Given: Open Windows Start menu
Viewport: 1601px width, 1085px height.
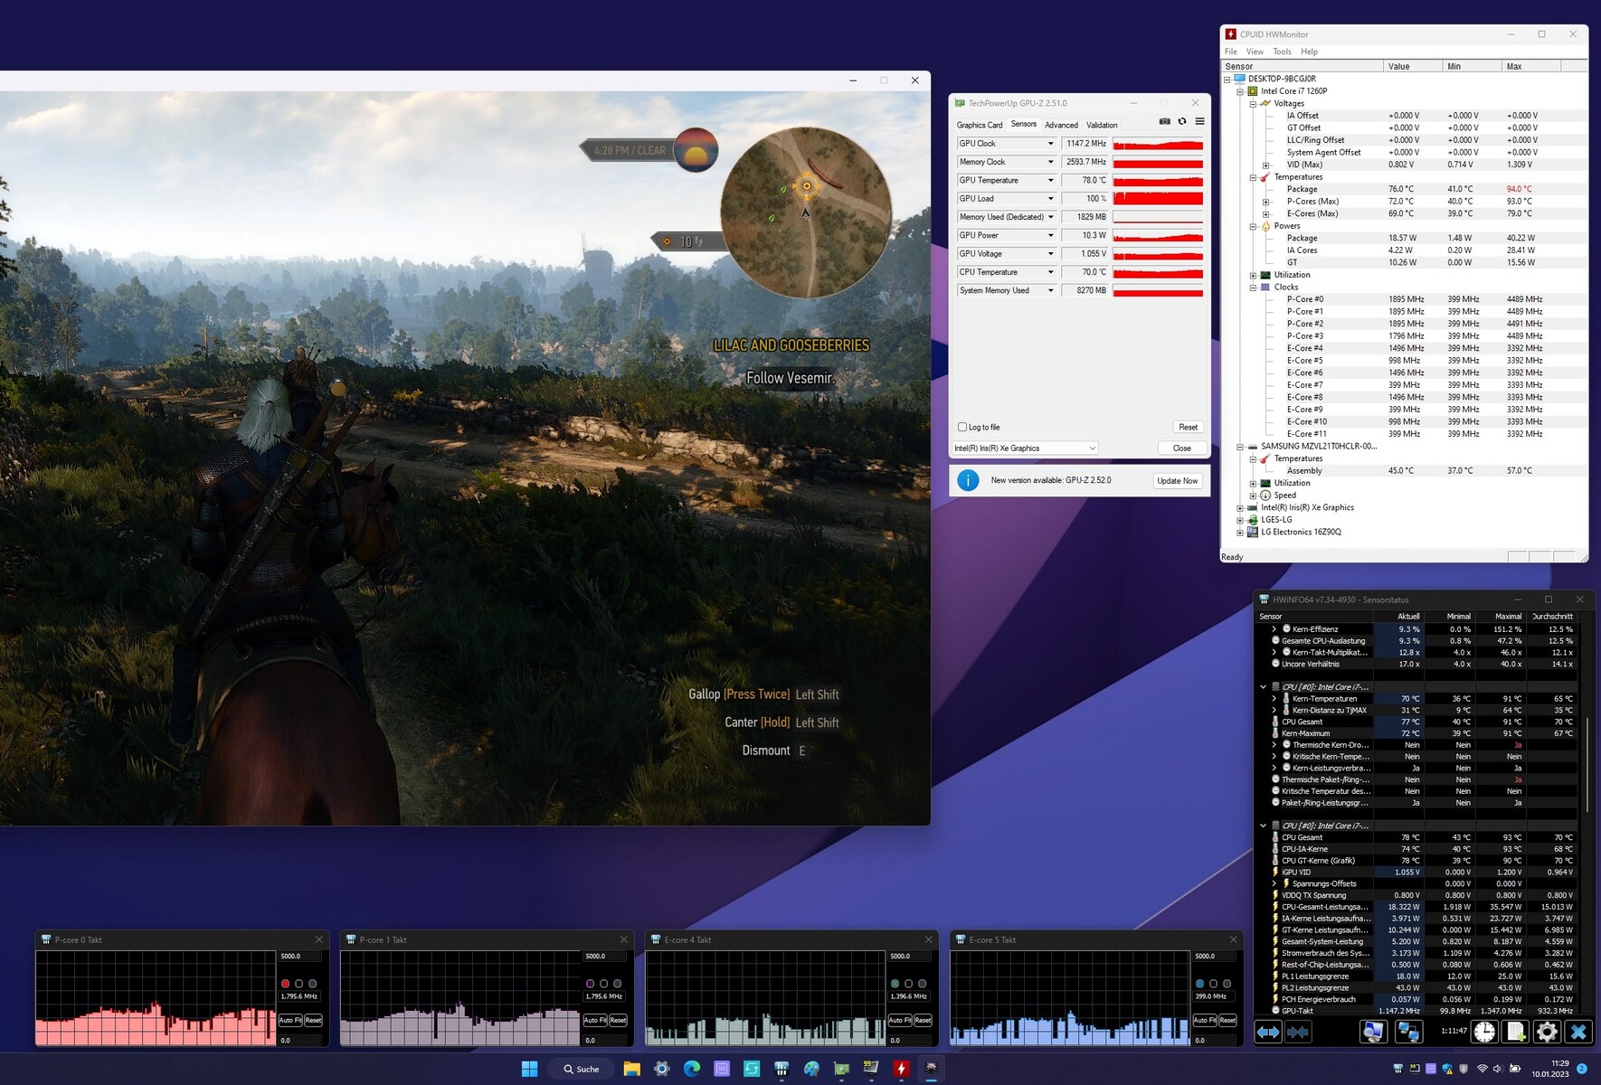Looking at the screenshot, I should (x=529, y=1069).
